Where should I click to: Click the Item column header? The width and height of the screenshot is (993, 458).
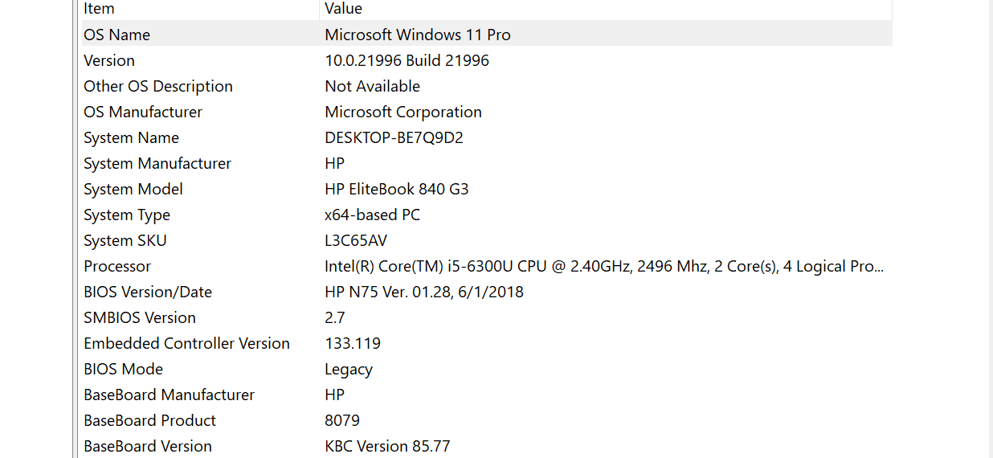coord(99,9)
